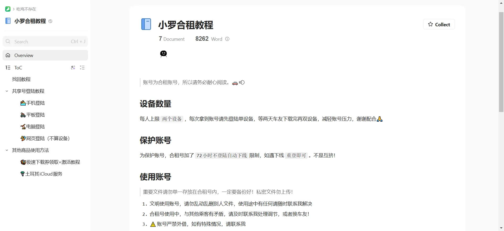504x231 pixels.
Task: Open 共享号登陆教程 tree item
Action: (x=28, y=91)
